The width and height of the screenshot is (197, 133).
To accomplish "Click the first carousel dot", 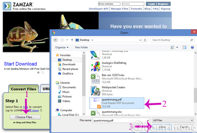I will coord(38,73).
